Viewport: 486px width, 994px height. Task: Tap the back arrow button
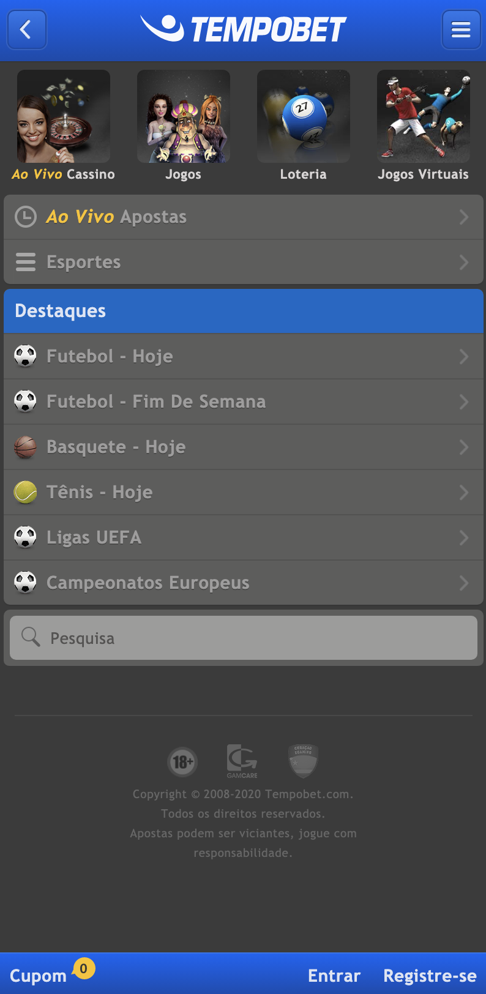tap(27, 29)
